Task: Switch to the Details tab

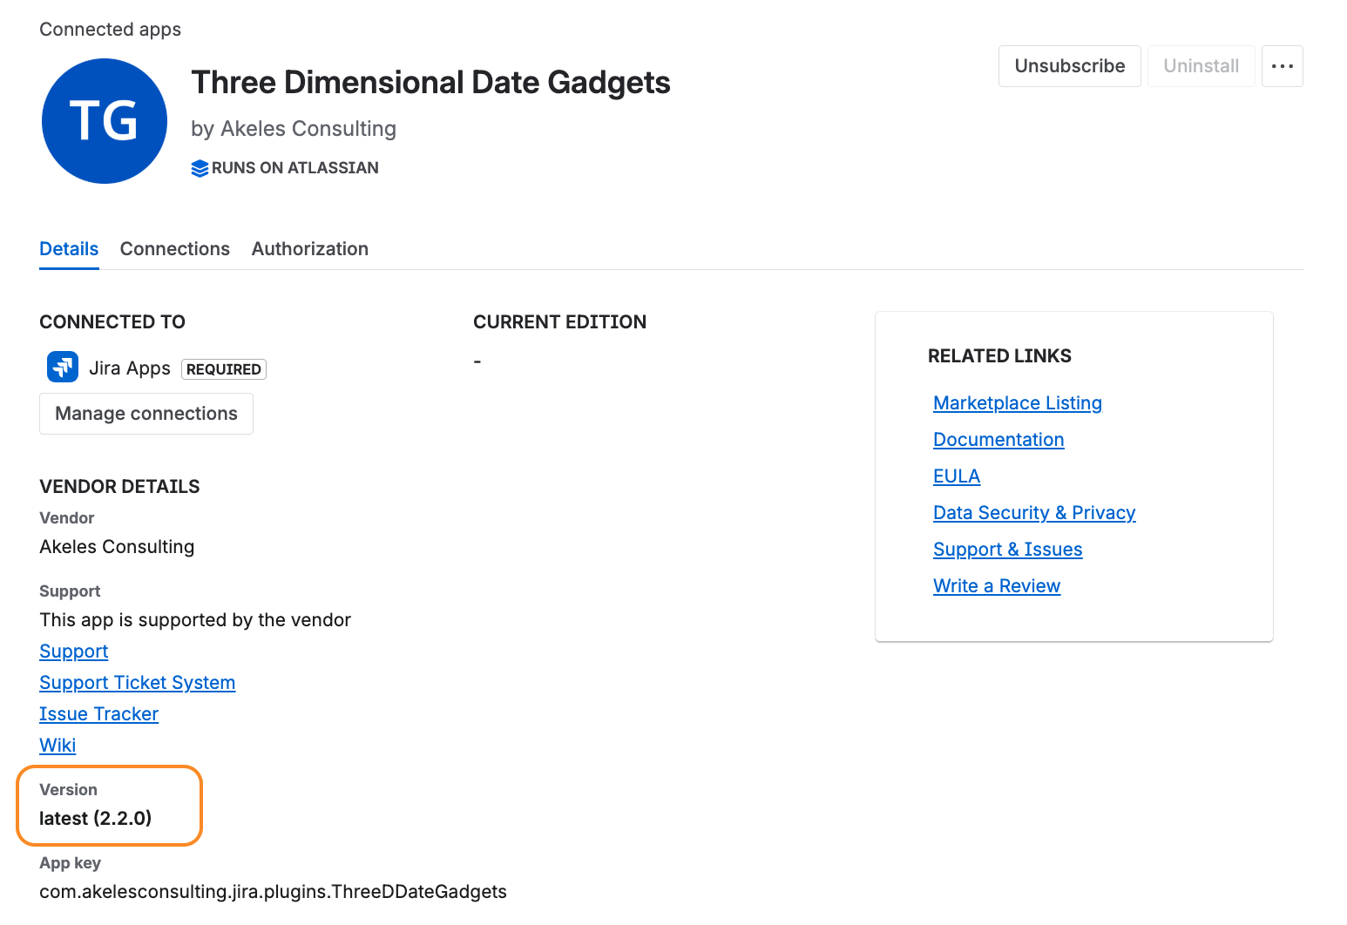Action: click(69, 249)
